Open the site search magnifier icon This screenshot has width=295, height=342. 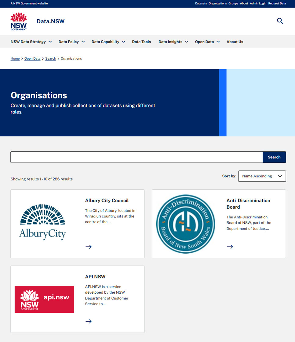pyautogui.click(x=280, y=21)
